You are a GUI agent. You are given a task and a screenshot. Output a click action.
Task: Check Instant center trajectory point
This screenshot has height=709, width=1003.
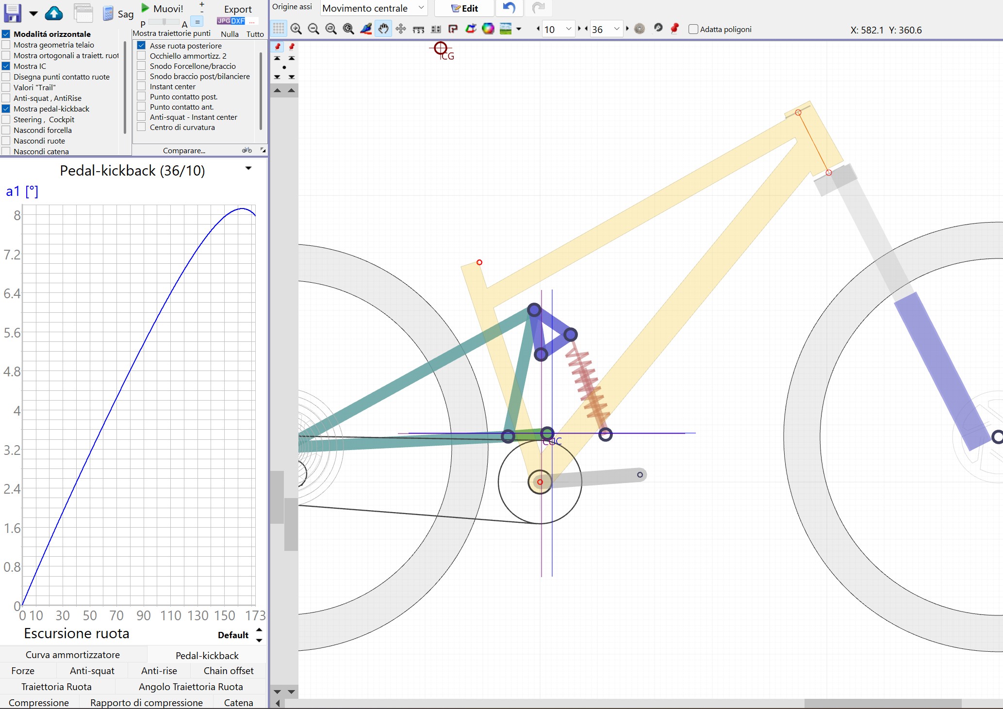pos(141,86)
